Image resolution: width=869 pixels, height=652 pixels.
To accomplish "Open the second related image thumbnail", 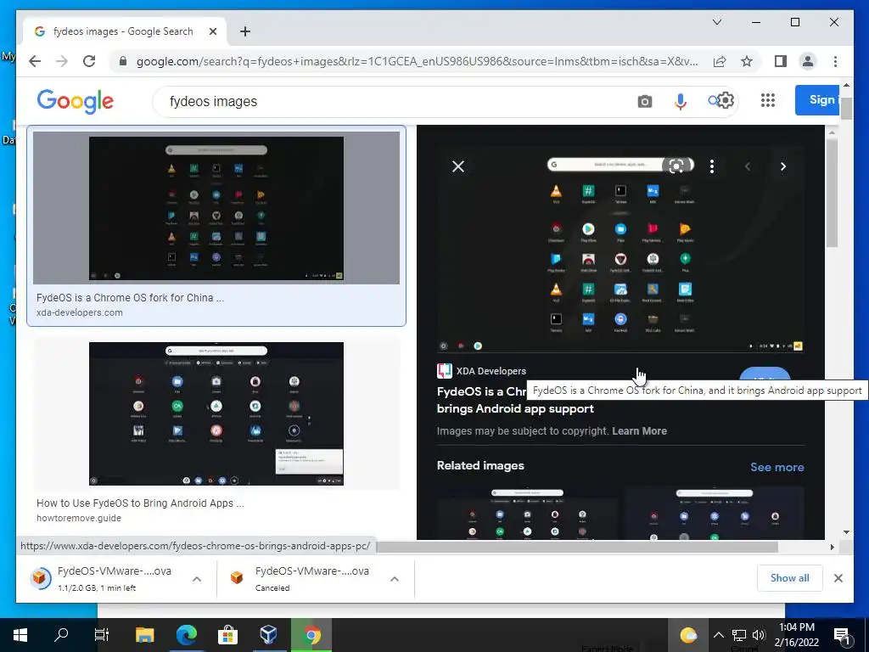I will (714, 514).
